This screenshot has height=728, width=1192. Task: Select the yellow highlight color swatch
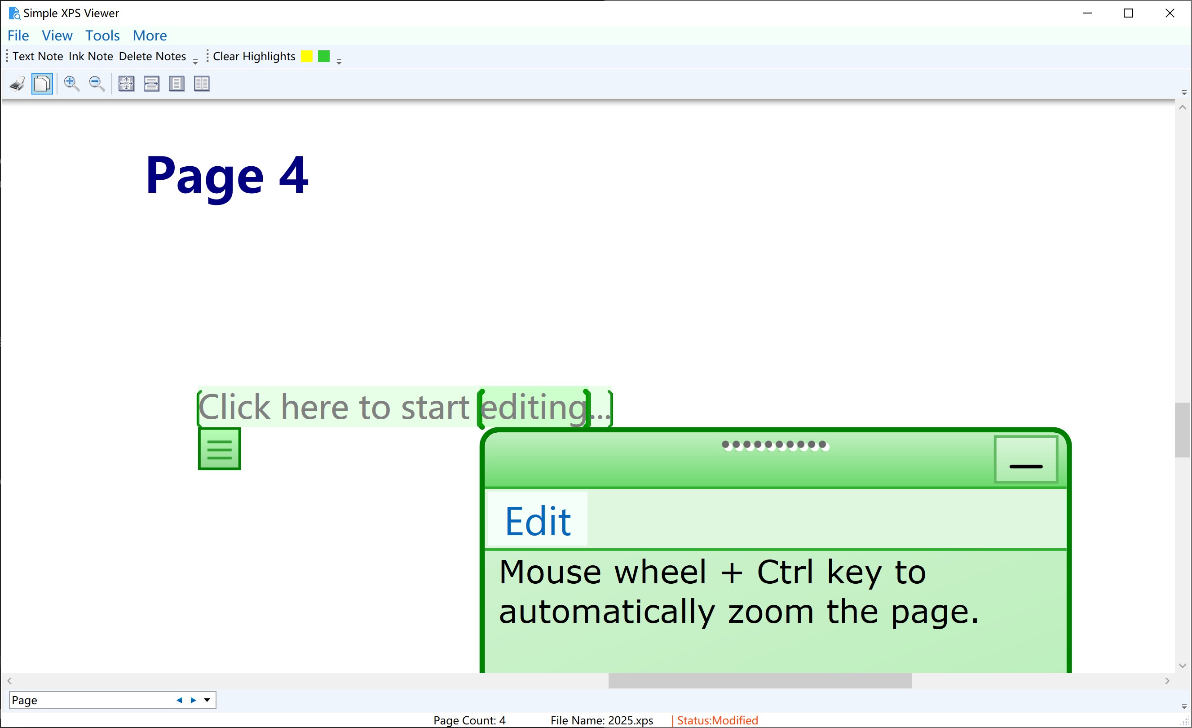click(306, 56)
